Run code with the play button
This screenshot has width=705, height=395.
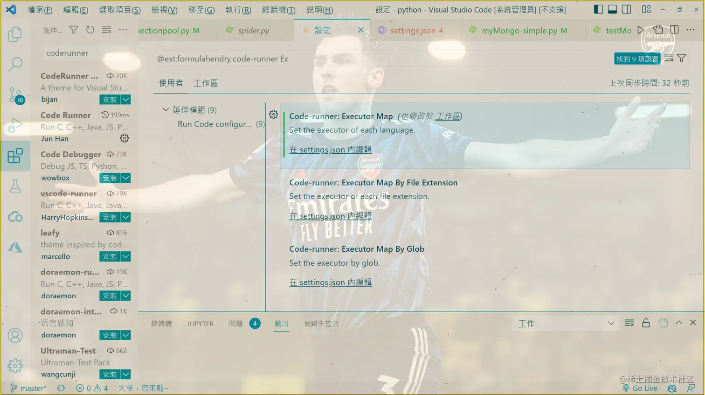(641, 30)
